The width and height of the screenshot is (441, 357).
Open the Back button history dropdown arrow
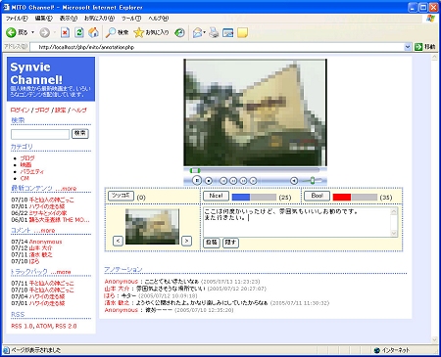(32, 32)
